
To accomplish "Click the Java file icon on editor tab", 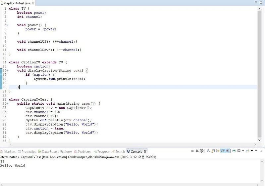I will (2, 3).
